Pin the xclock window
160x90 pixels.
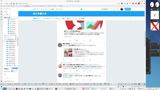tap(154, 9)
